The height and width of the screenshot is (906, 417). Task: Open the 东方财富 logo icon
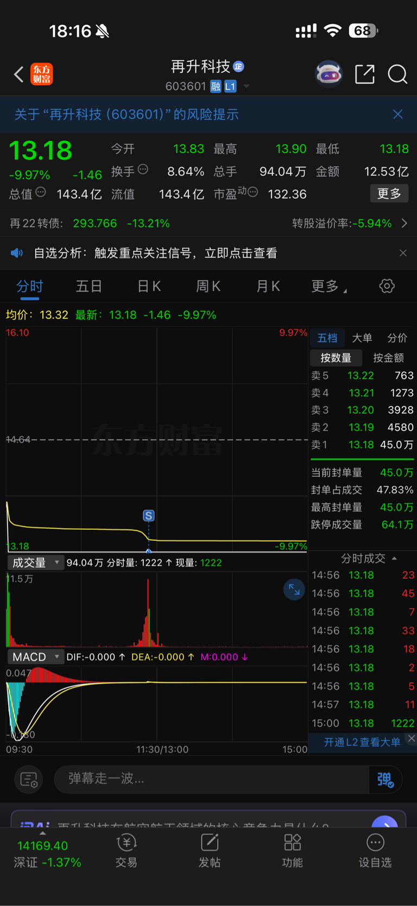42,74
